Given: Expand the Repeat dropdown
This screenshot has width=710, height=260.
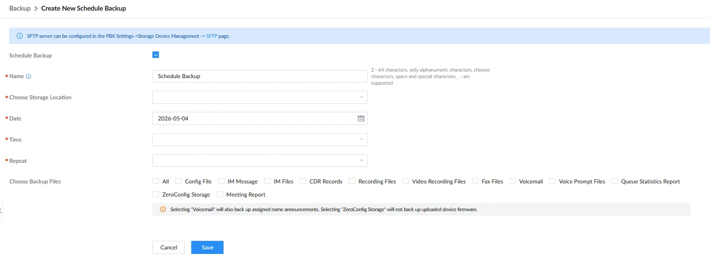Looking at the screenshot, I should 260,161.
